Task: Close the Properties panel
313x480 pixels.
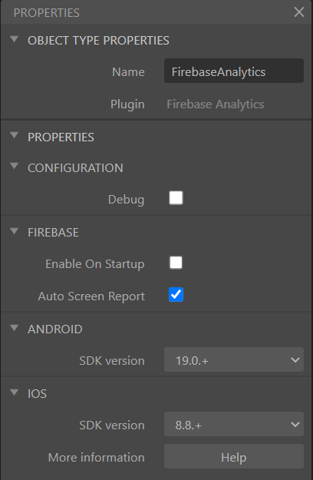Action: 299,12
